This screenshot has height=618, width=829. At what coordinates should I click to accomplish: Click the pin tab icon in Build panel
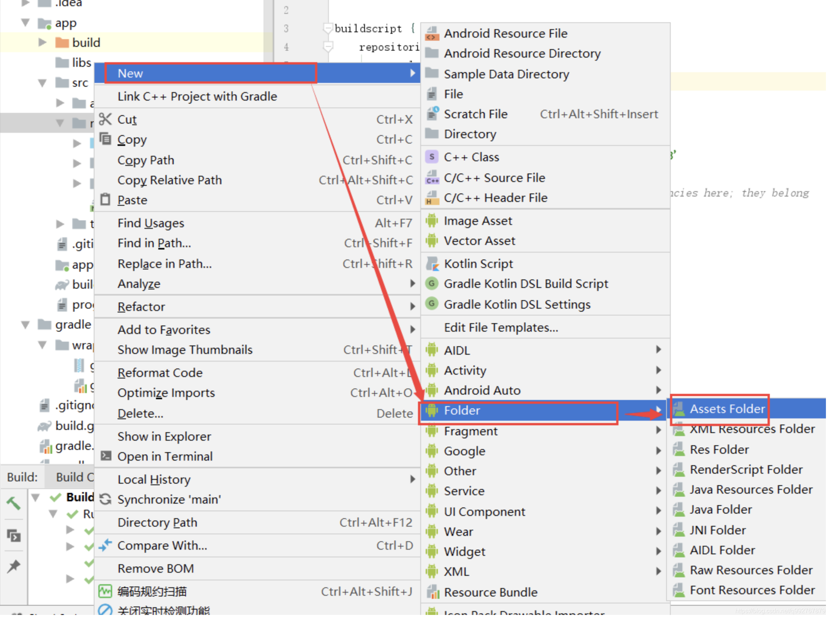(14, 566)
